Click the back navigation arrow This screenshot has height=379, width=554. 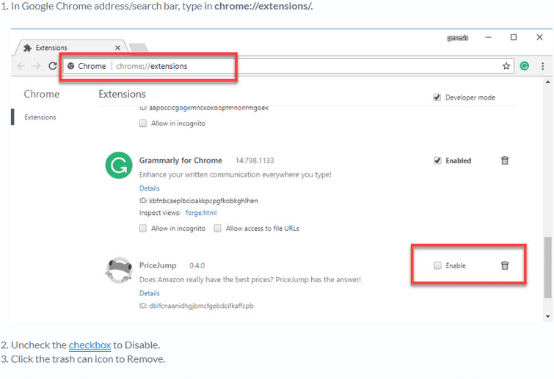(x=21, y=66)
